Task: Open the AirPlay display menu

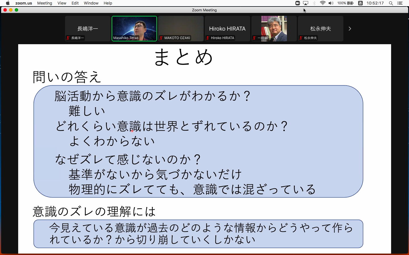Action: pos(306,3)
